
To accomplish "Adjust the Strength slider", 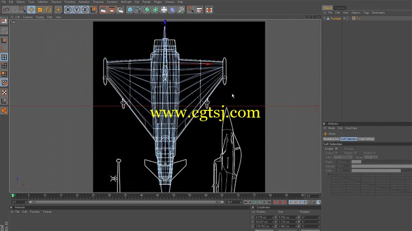I will pyautogui.click(x=382, y=166).
